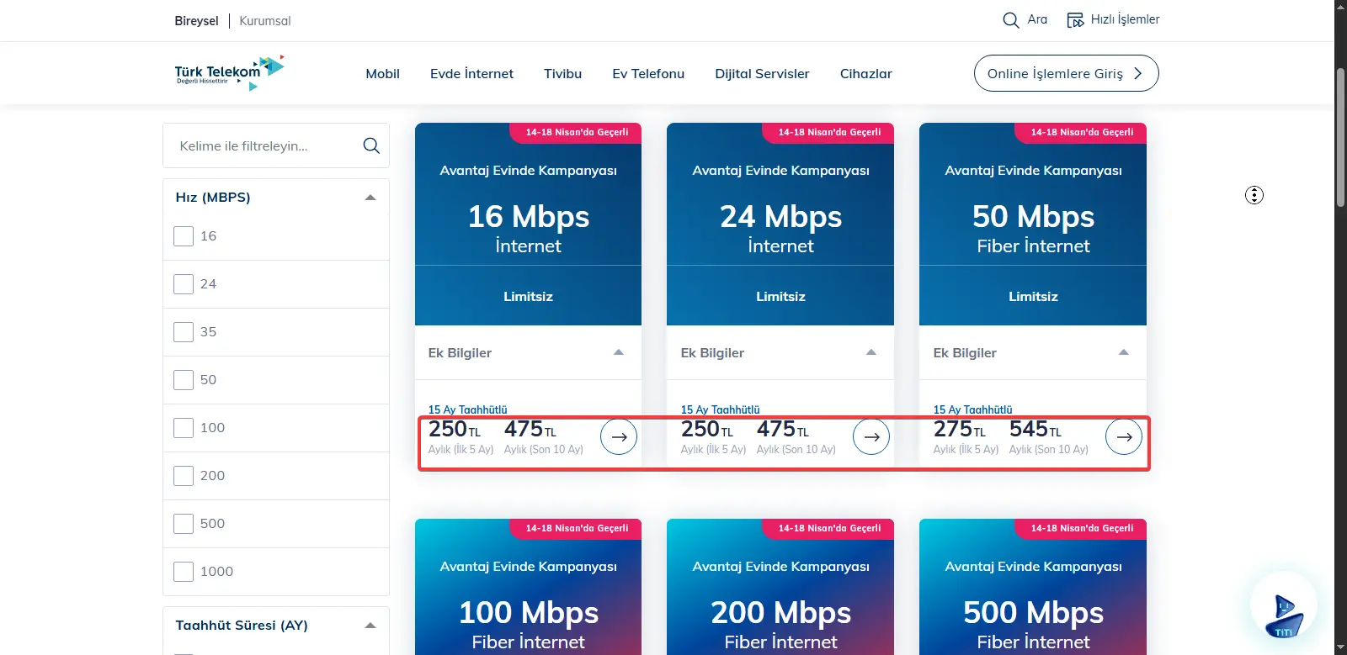Tick the 1000 Mbps speed checkbox
Screen dimensions: 1347x655
(x=184, y=572)
